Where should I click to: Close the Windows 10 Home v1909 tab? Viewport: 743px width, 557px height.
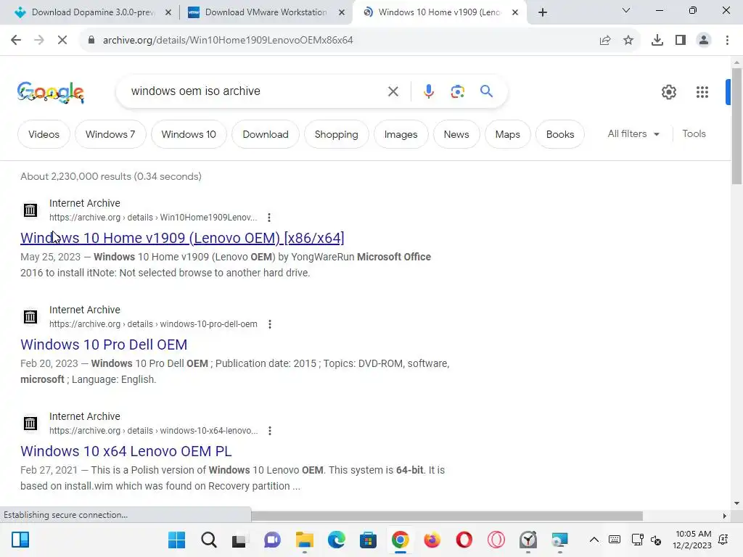515,13
